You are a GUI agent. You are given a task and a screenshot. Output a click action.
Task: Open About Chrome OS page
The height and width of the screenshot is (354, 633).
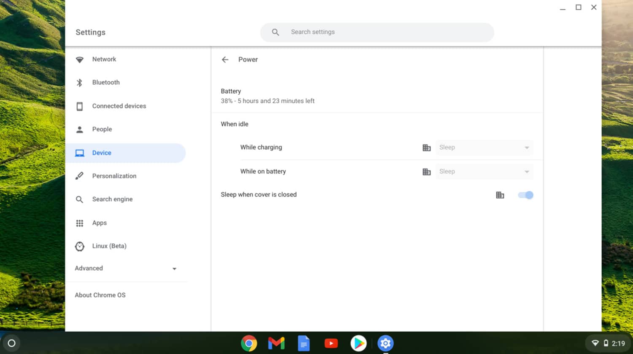[100, 295]
